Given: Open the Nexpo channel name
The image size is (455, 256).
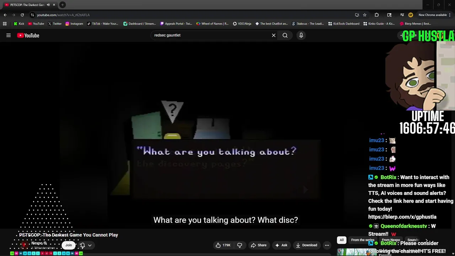Looking at the screenshot, I should coord(37,243).
